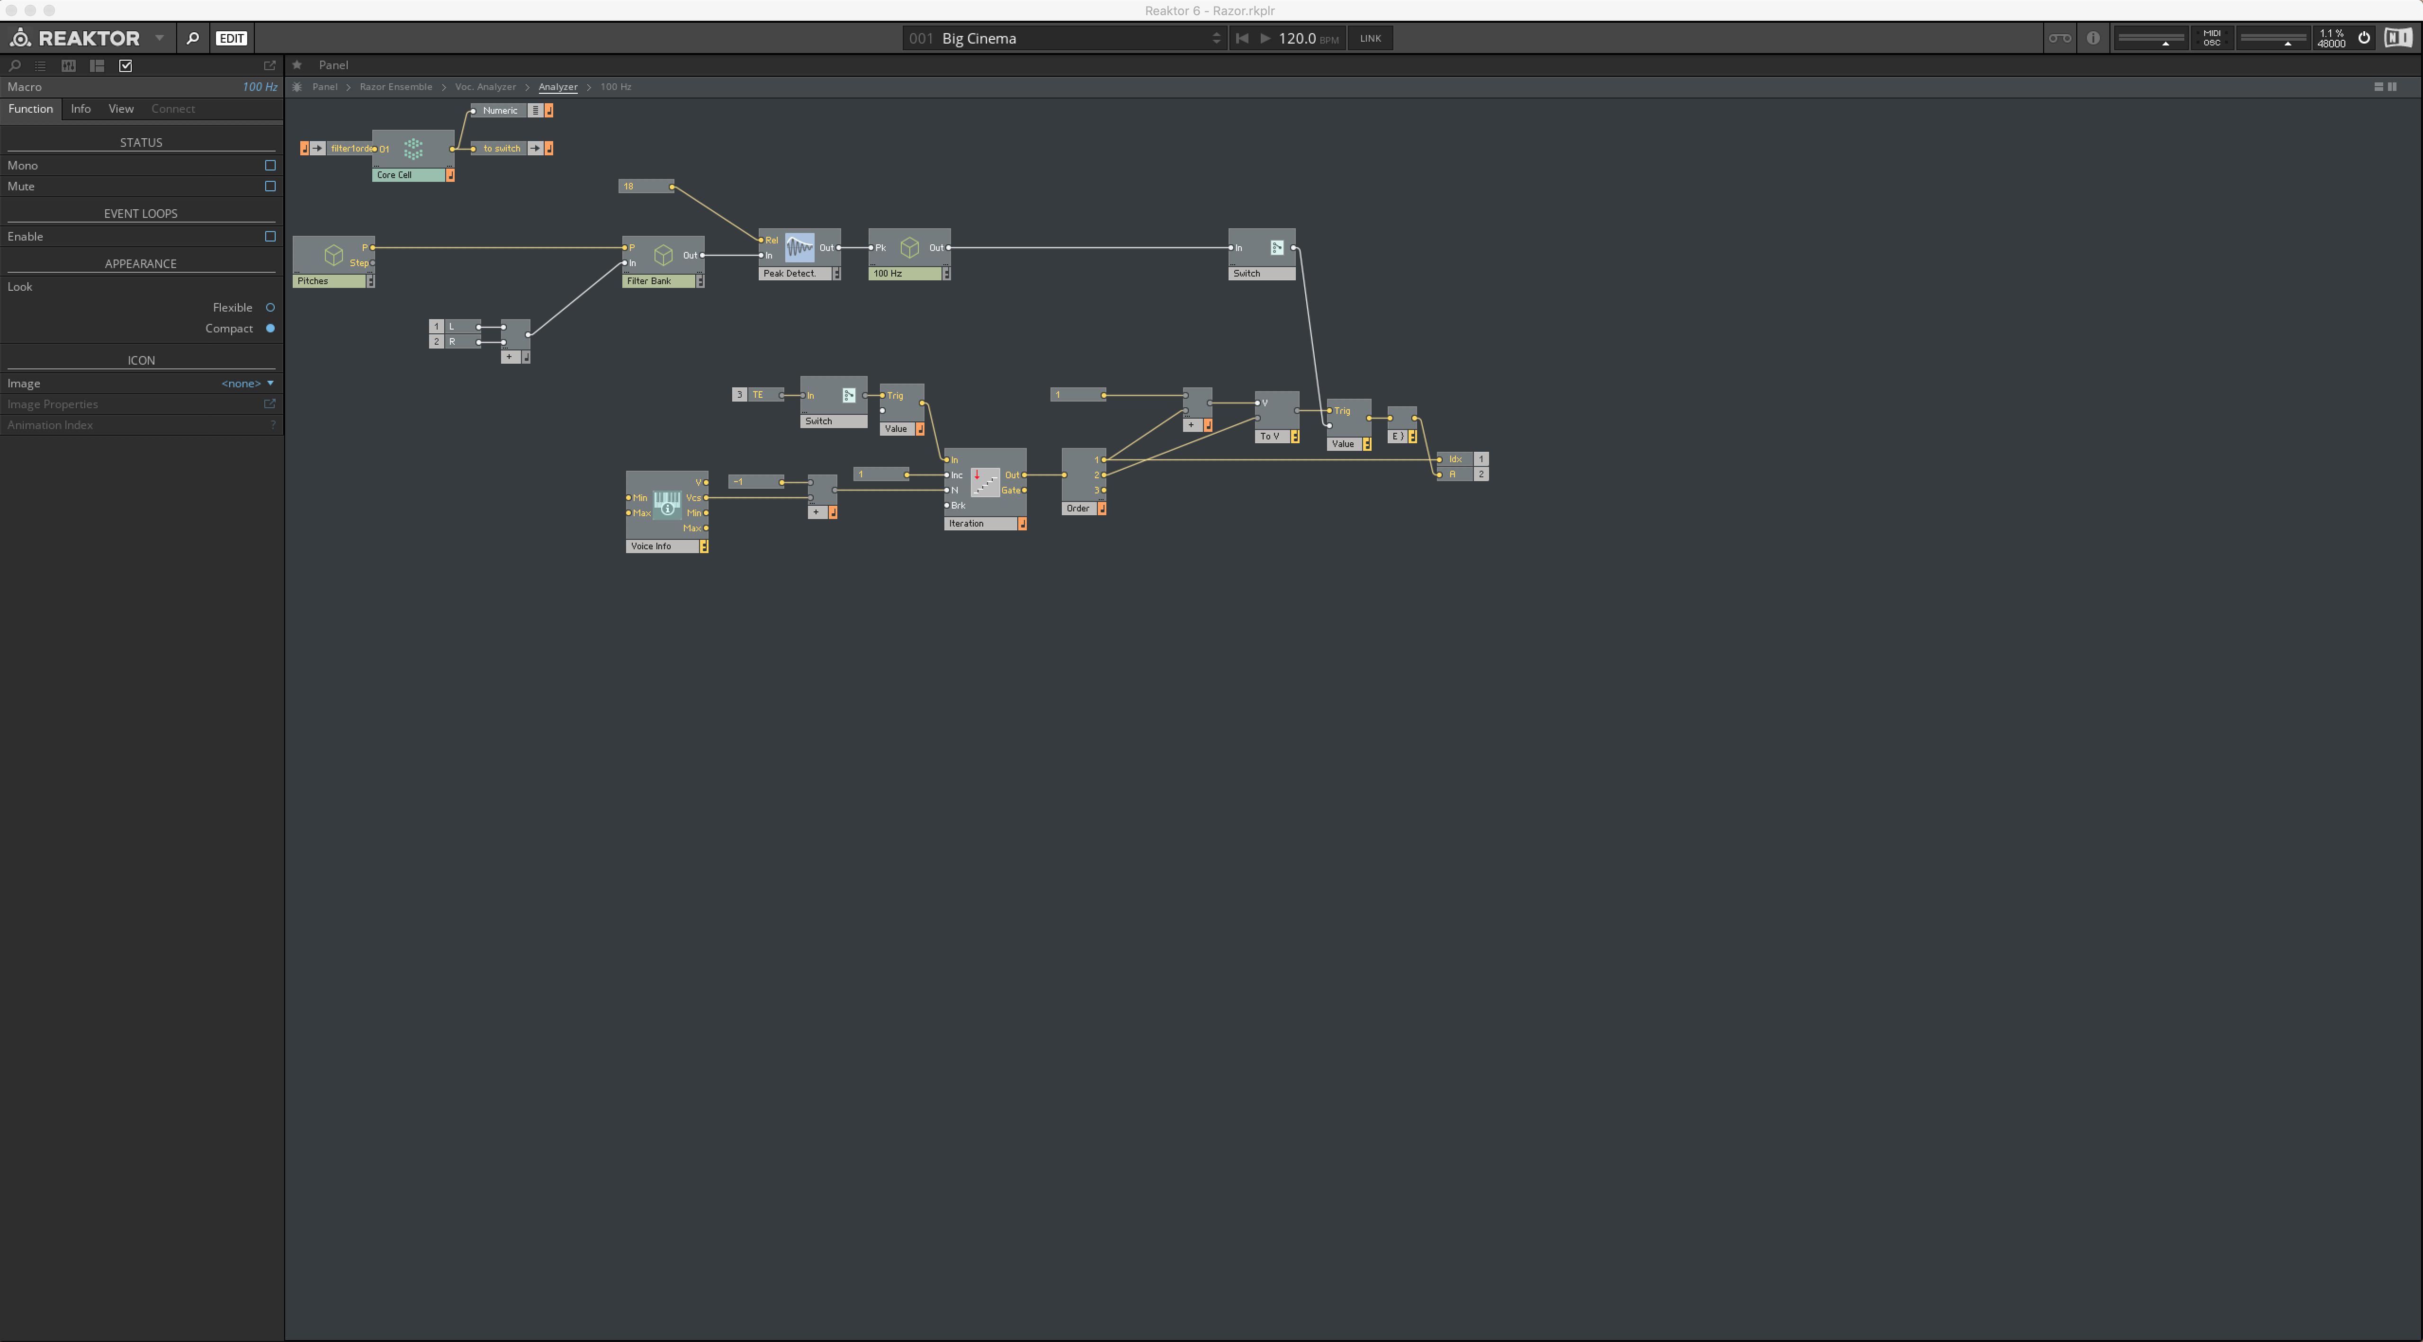Click the info hints icon
Screen dimensions: 2423x1342
coord(2093,38)
